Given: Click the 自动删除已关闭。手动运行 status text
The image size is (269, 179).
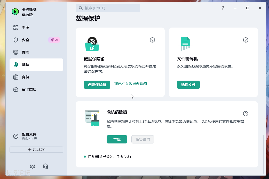Looking at the screenshot, I should 110,157.
